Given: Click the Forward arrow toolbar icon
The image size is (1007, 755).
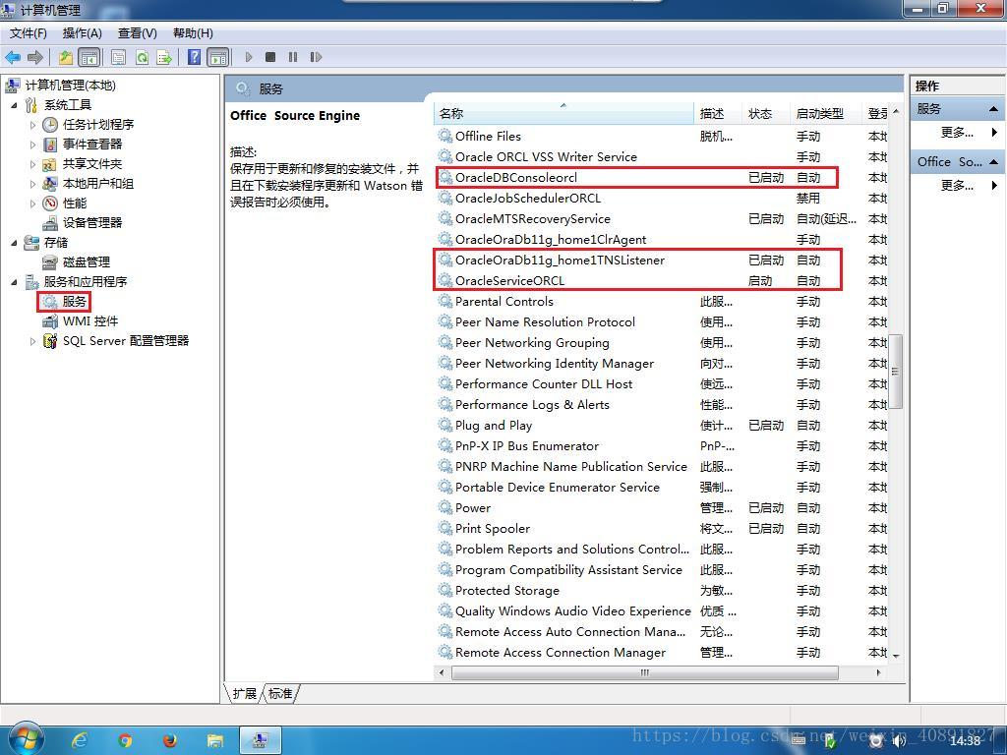Looking at the screenshot, I should [x=35, y=57].
